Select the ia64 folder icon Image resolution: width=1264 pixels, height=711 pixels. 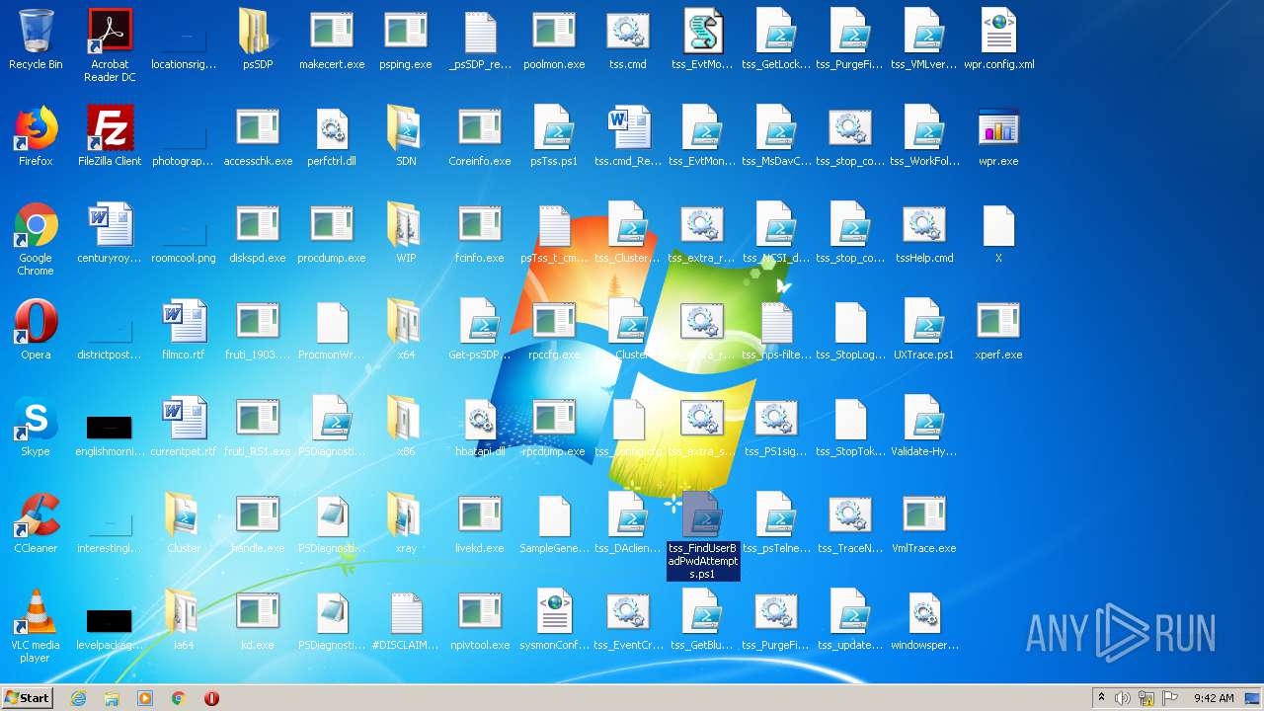[x=184, y=620]
